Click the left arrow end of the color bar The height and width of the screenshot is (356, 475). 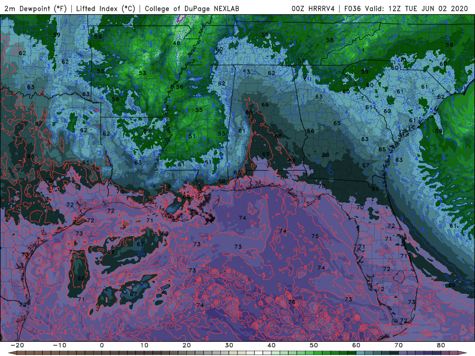(x=11, y=353)
